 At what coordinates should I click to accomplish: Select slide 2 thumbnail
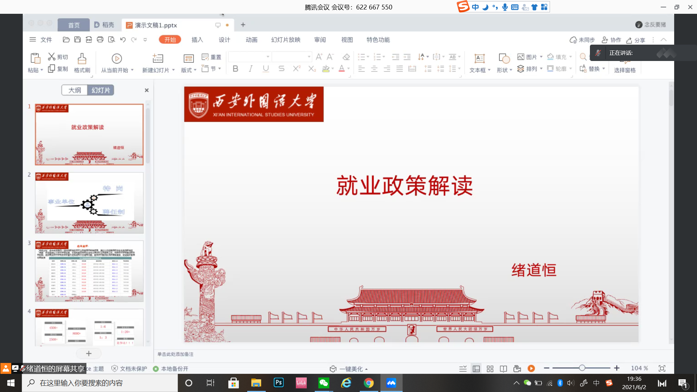coord(89,203)
